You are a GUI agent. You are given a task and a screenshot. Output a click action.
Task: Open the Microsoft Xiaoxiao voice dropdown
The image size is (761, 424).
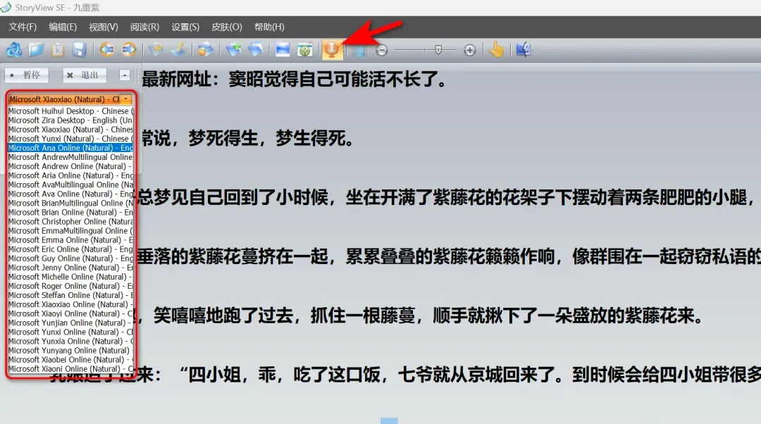tap(70, 99)
